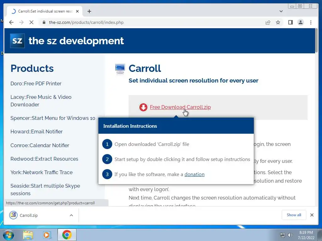Open Doro::Free PDF Printer product
322x241 pixels.
pos(36,83)
